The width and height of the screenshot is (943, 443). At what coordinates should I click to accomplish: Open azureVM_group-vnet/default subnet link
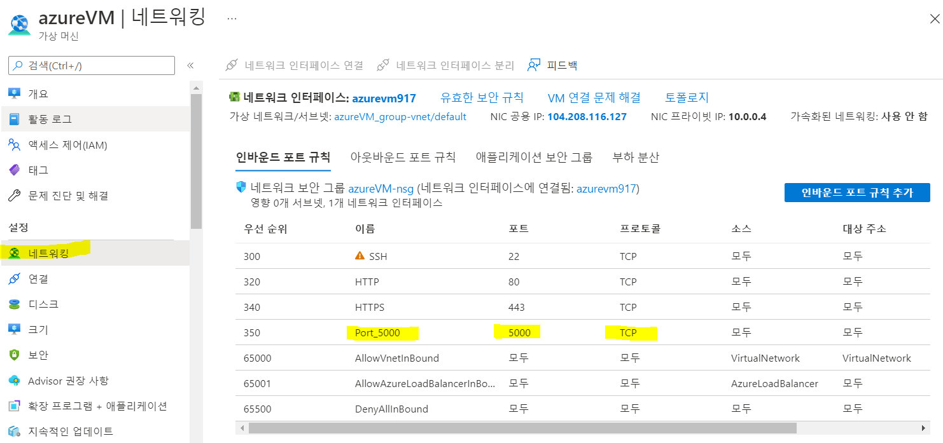coord(400,117)
